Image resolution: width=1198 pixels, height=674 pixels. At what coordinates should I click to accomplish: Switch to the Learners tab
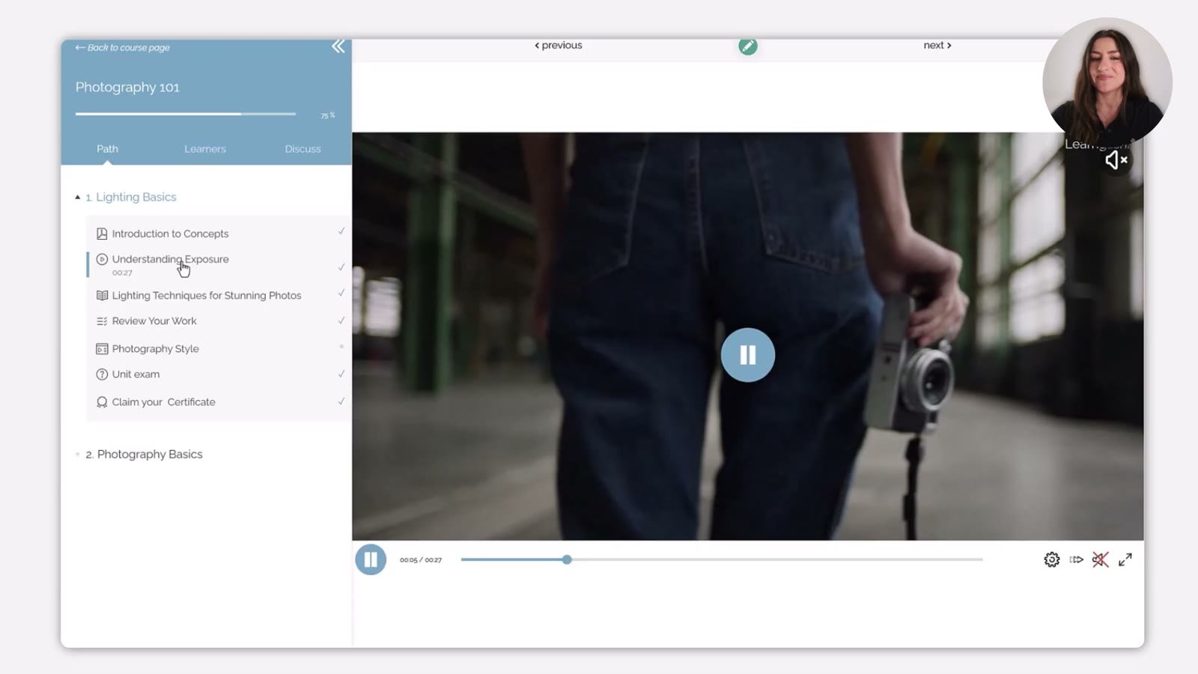click(205, 148)
